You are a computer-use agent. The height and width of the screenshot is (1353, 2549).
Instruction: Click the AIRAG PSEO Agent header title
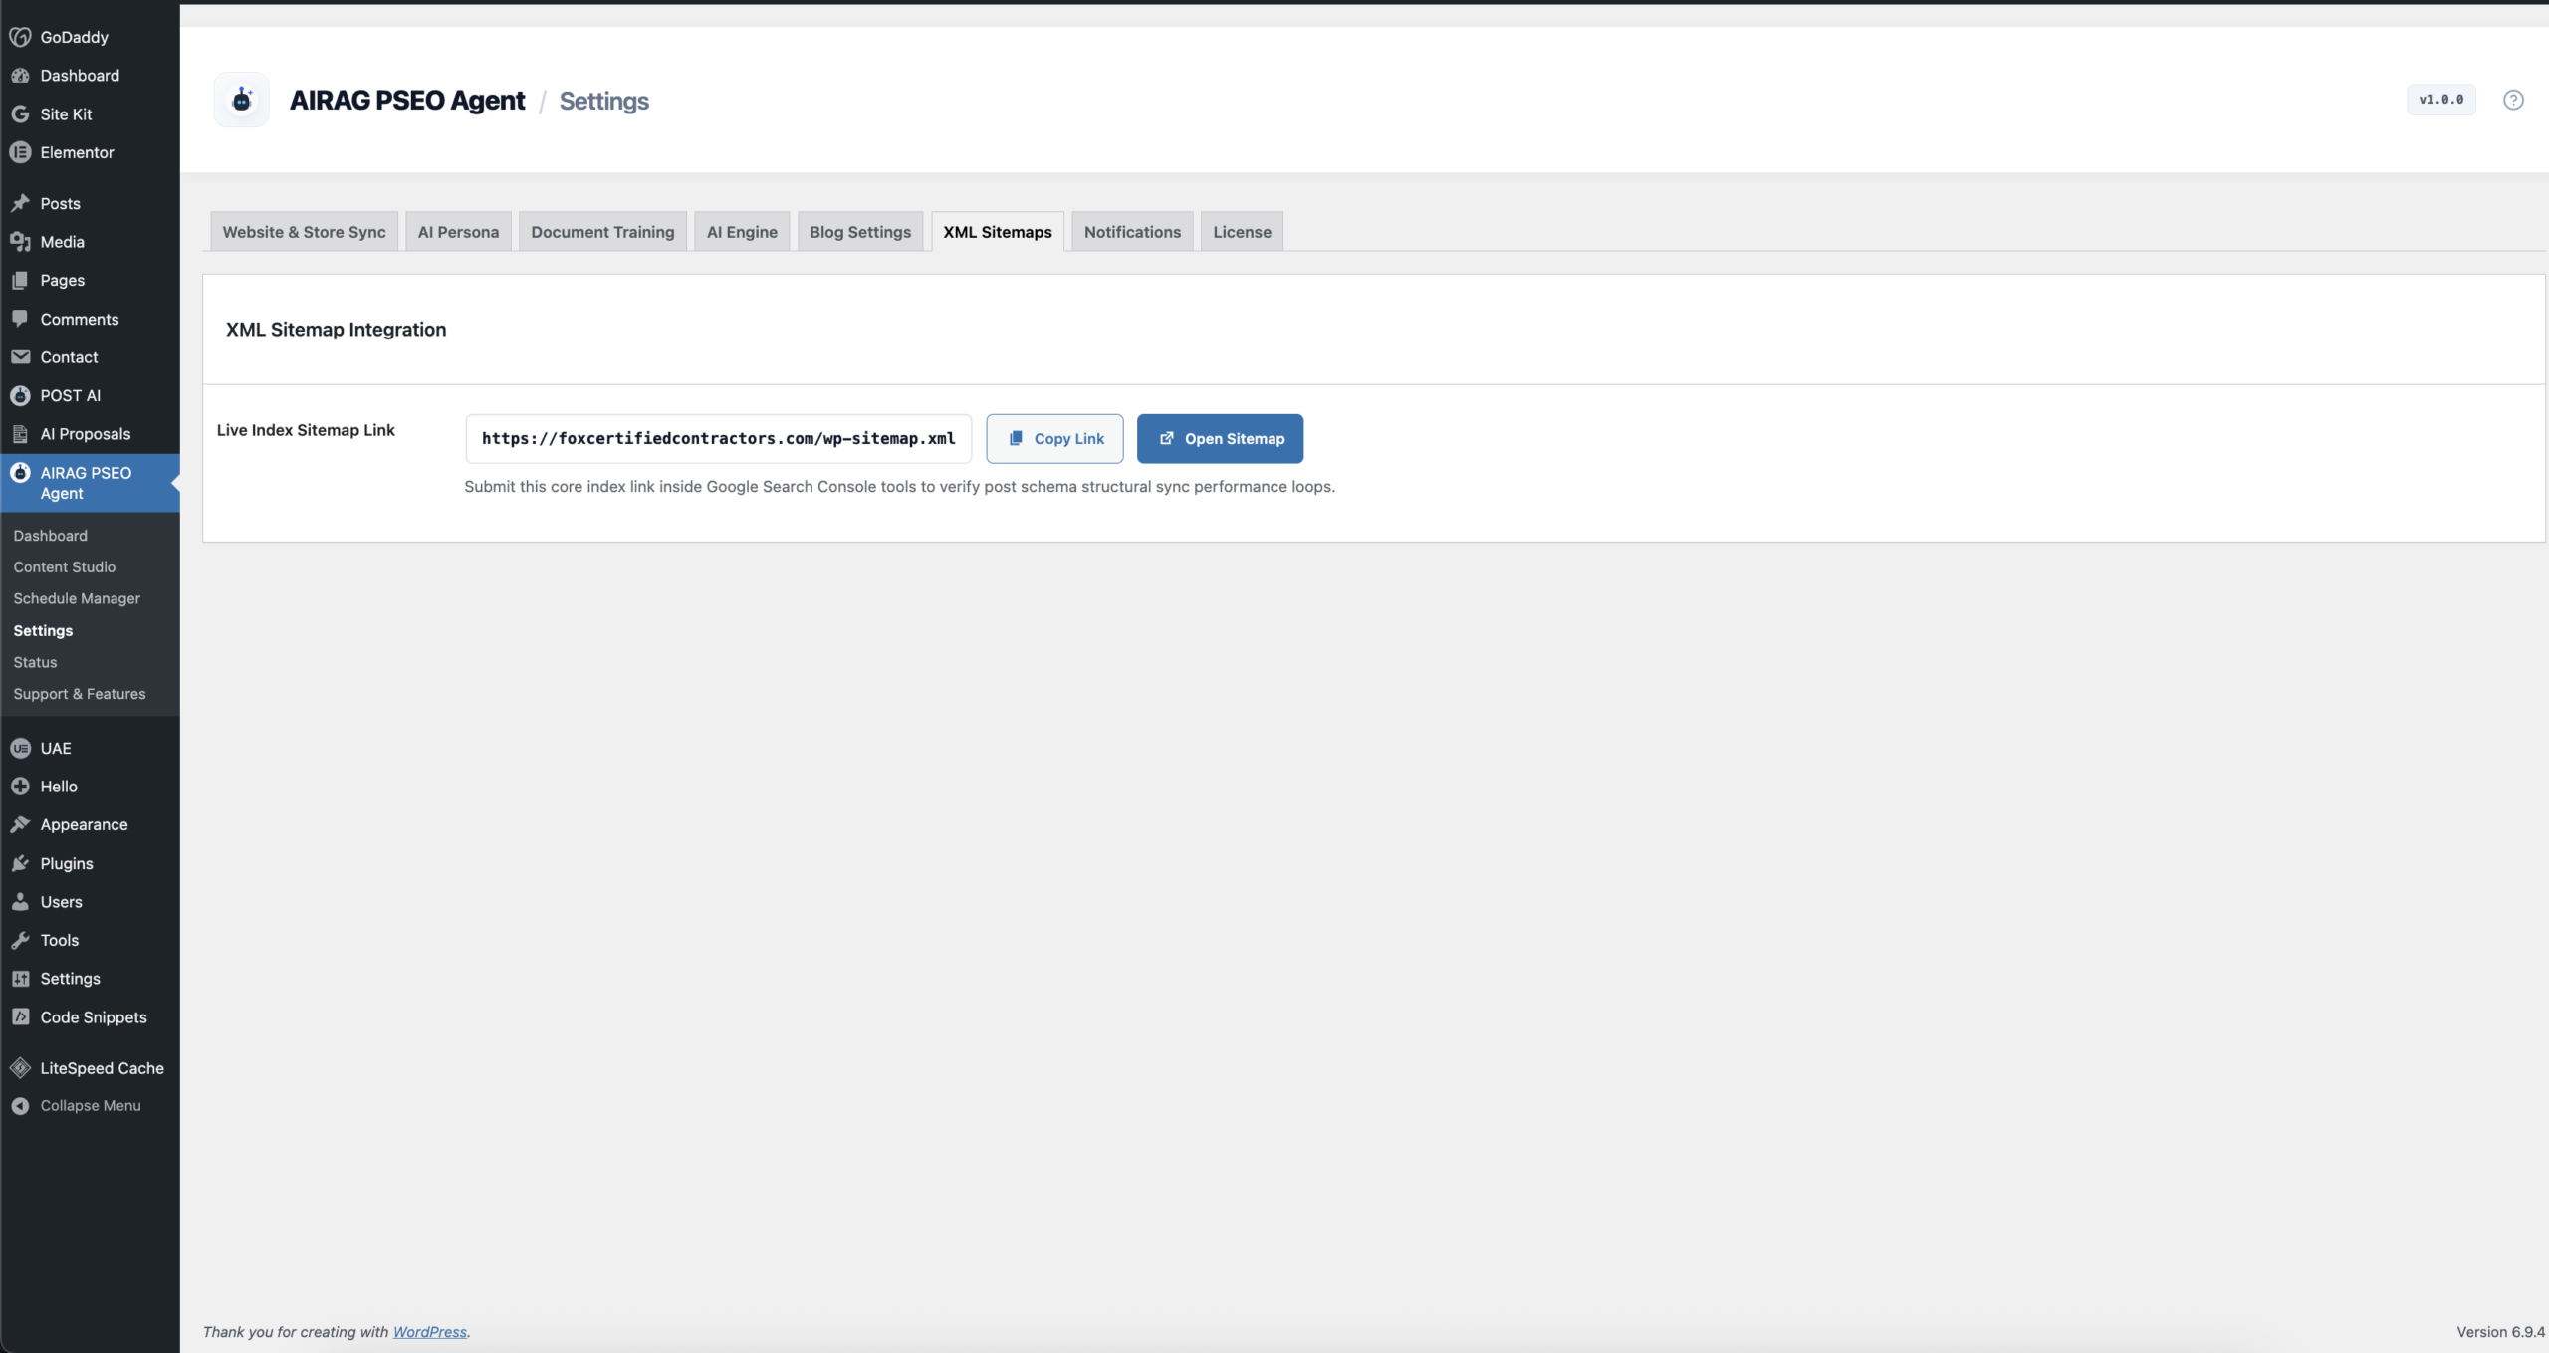406,101
